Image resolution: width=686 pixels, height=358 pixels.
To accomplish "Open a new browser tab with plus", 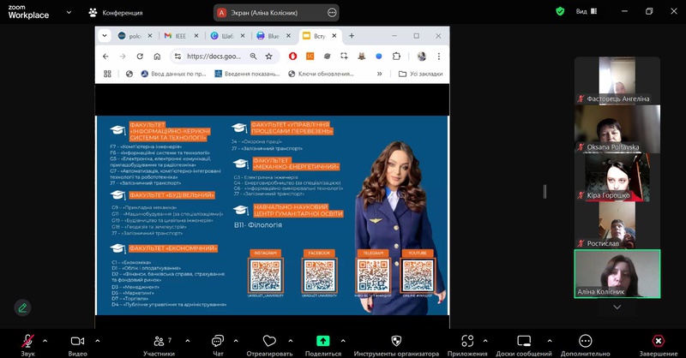I will point(352,36).
